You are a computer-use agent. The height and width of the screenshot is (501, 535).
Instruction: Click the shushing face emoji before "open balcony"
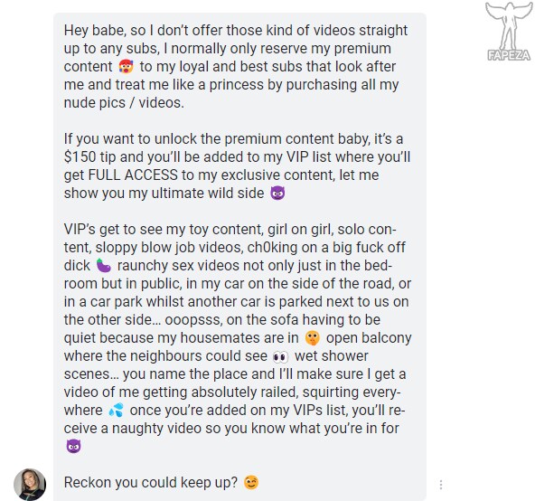pyautogui.click(x=312, y=338)
